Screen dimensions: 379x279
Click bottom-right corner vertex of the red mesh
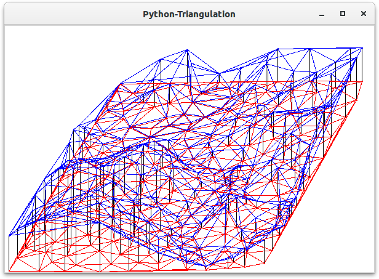(265, 265)
